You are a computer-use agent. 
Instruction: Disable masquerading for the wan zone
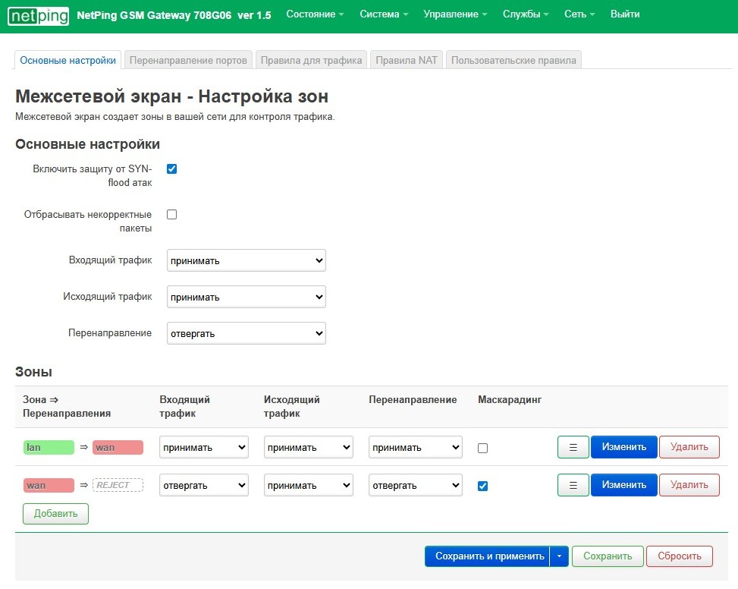pos(482,486)
